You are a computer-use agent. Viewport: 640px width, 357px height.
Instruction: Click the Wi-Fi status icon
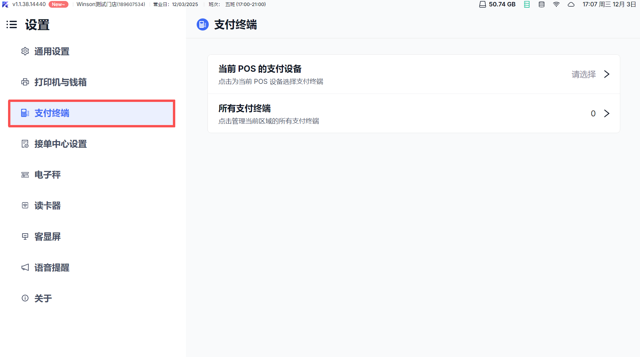point(556,4)
